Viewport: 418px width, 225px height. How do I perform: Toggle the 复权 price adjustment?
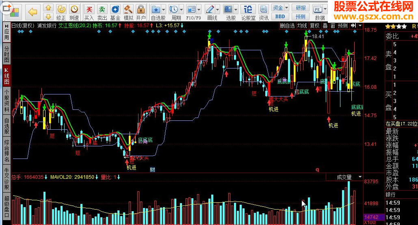coord(314,26)
